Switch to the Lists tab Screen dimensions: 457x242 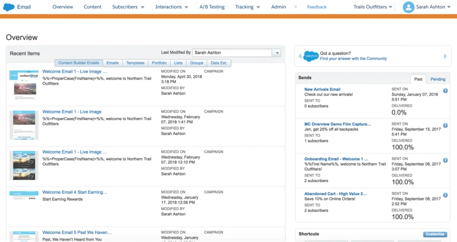[178, 63]
